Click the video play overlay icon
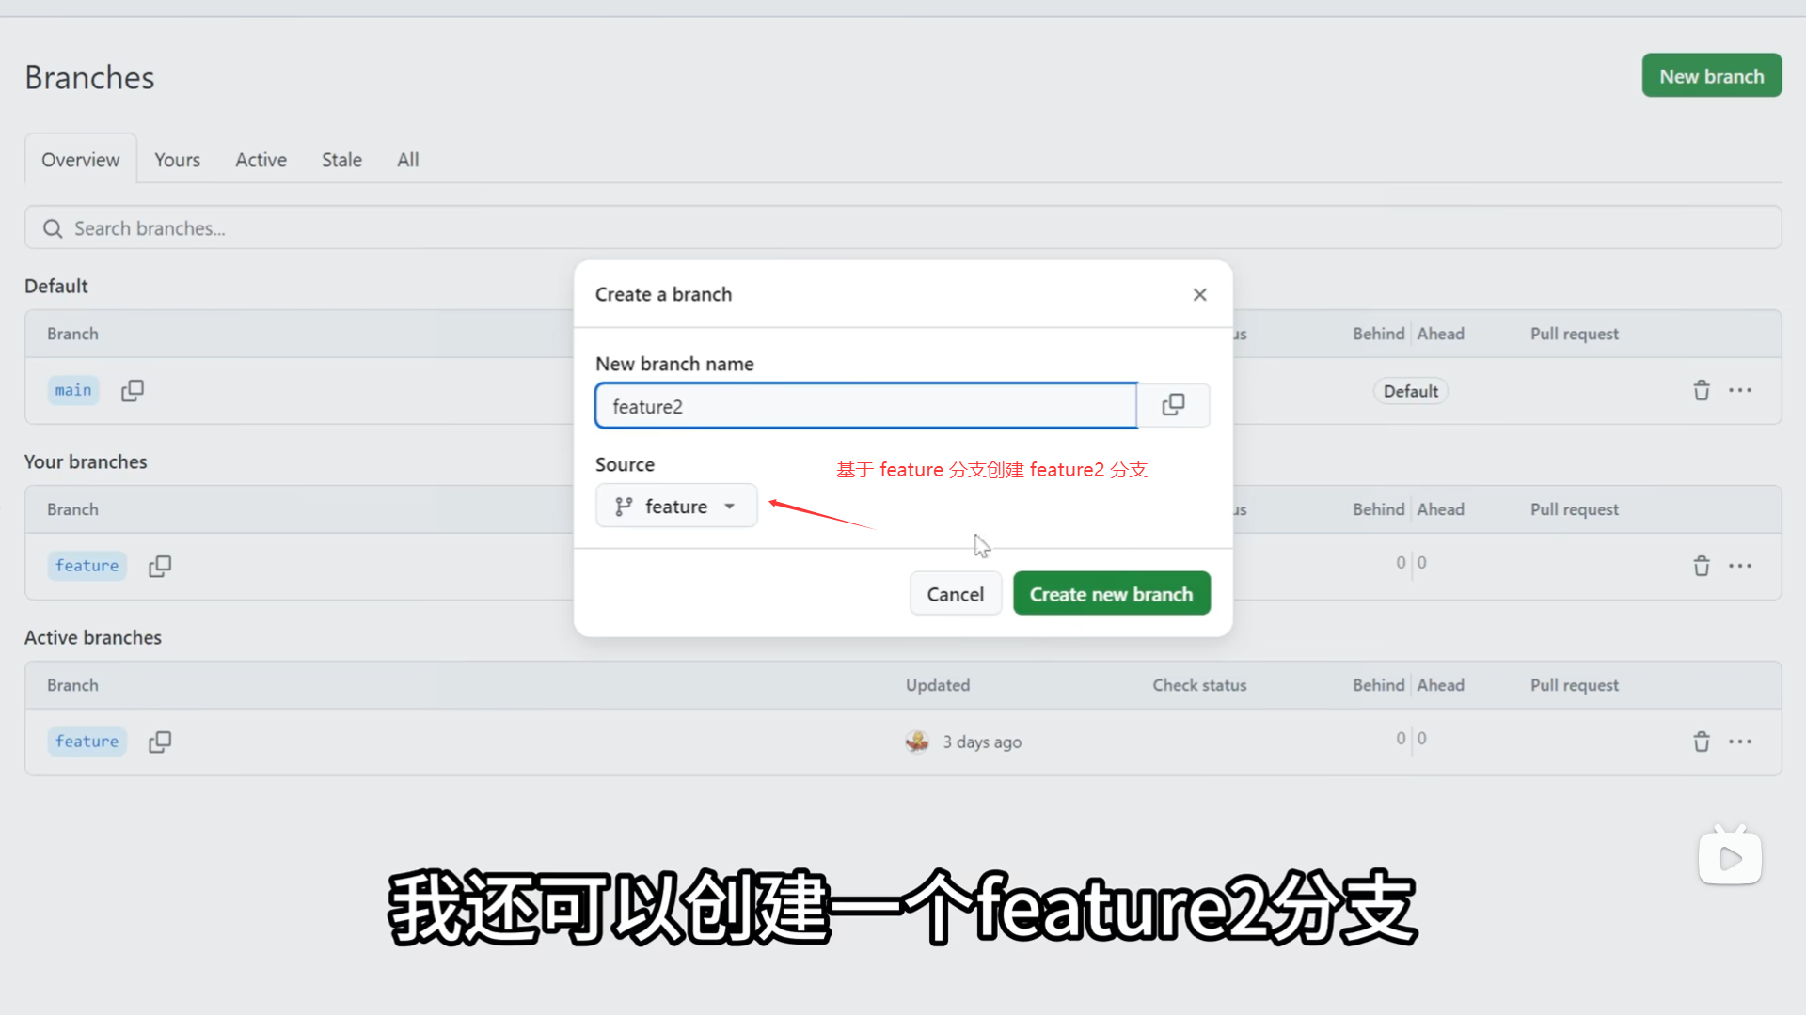This screenshot has height=1015, width=1806. click(x=1730, y=857)
